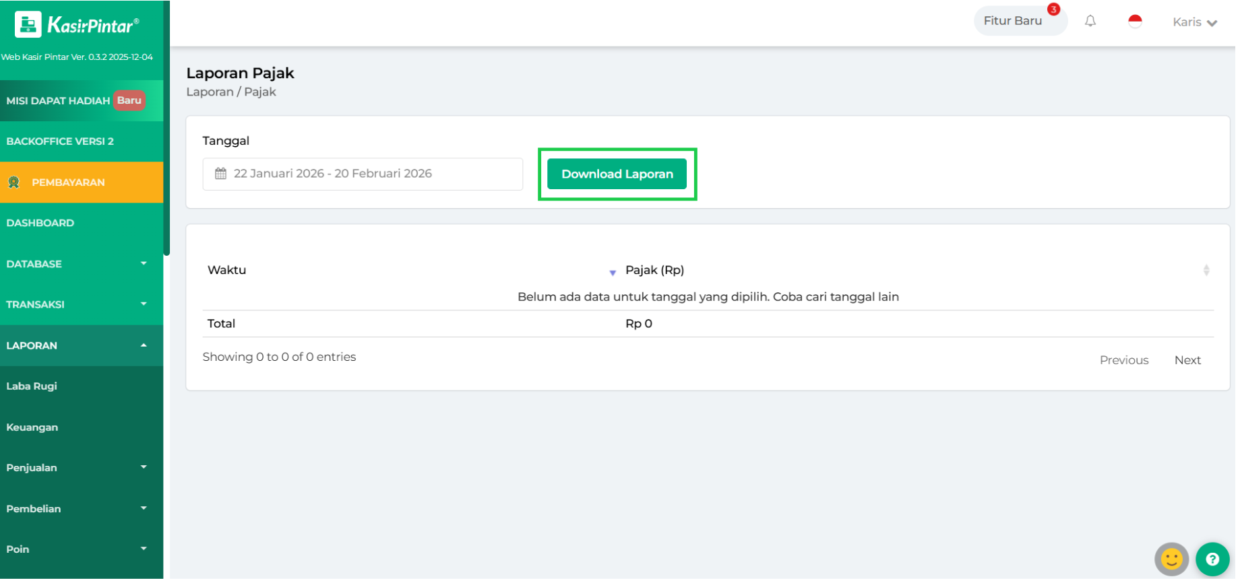Image resolution: width=1240 pixels, height=579 pixels.
Task: Open the Fitur Baru button
Action: pyautogui.click(x=1012, y=21)
